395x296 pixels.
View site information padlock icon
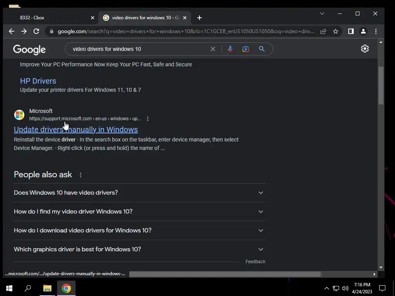tap(52, 31)
